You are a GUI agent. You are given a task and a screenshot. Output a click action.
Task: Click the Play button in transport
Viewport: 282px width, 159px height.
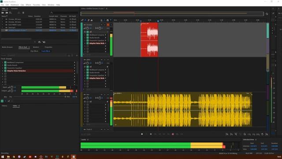(x=146, y=134)
